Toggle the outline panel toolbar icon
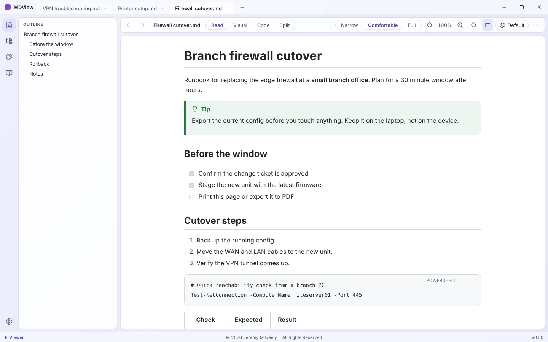 [487, 25]
